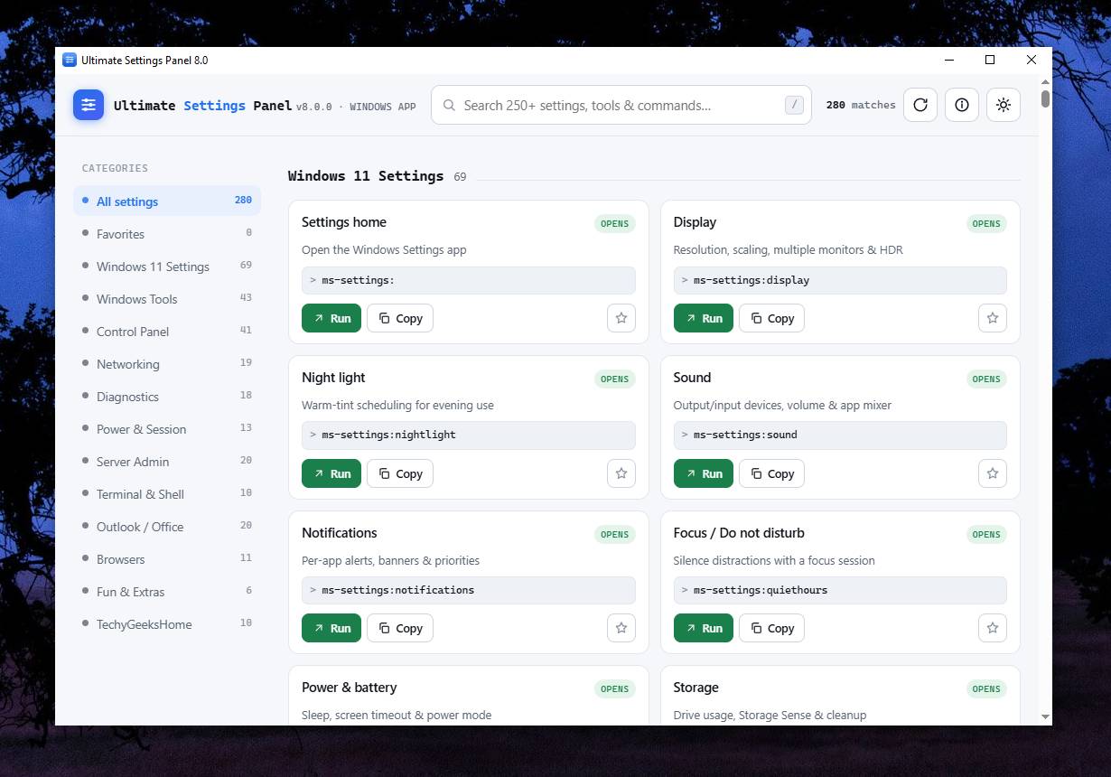This screenshot has width=1111, height=777.
Task: Select the All settings category
Action: [x=167, y=201]
